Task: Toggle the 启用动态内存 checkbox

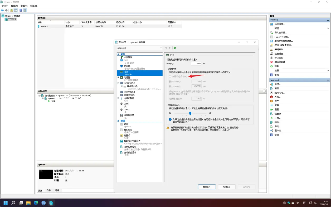Action: [170, 76]
